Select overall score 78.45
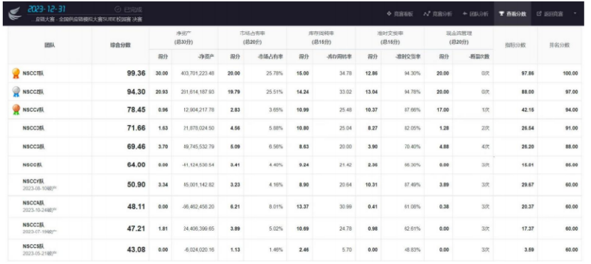 (x=136, y=110)
